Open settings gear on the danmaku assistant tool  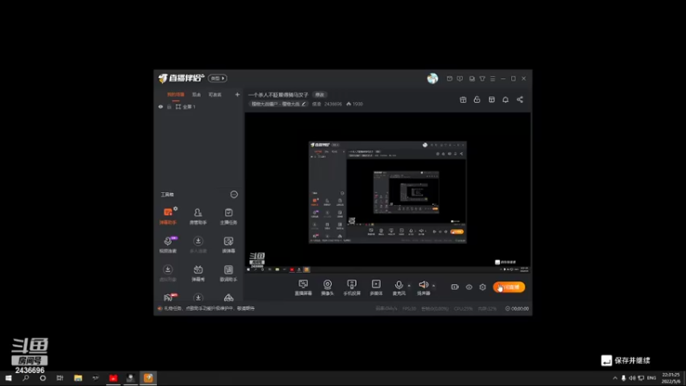click(176, 208)
